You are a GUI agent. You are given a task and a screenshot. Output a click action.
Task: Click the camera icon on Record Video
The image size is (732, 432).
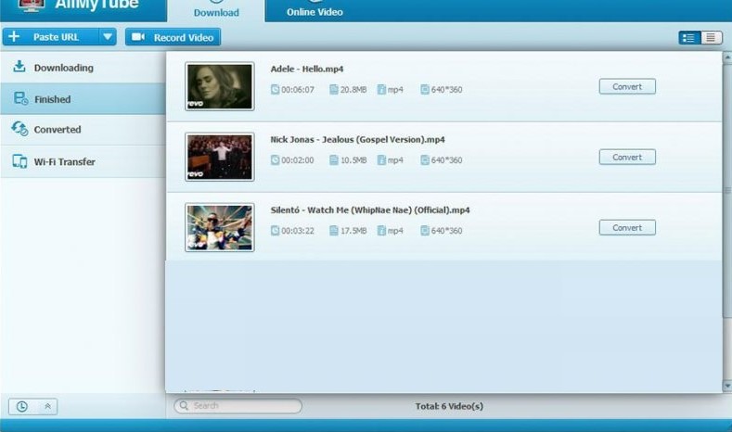pyautogui.click(x=137, y=36)
